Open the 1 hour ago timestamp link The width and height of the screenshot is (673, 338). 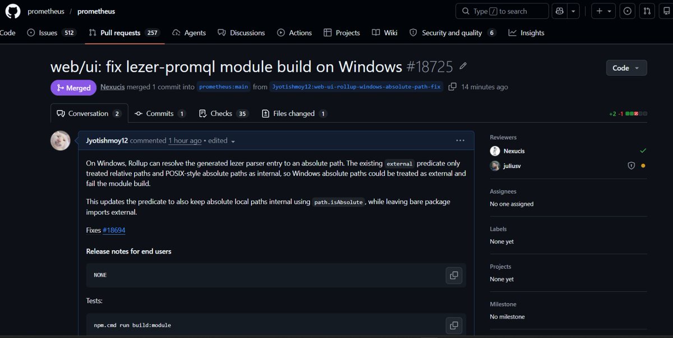[x=185, y=140]
